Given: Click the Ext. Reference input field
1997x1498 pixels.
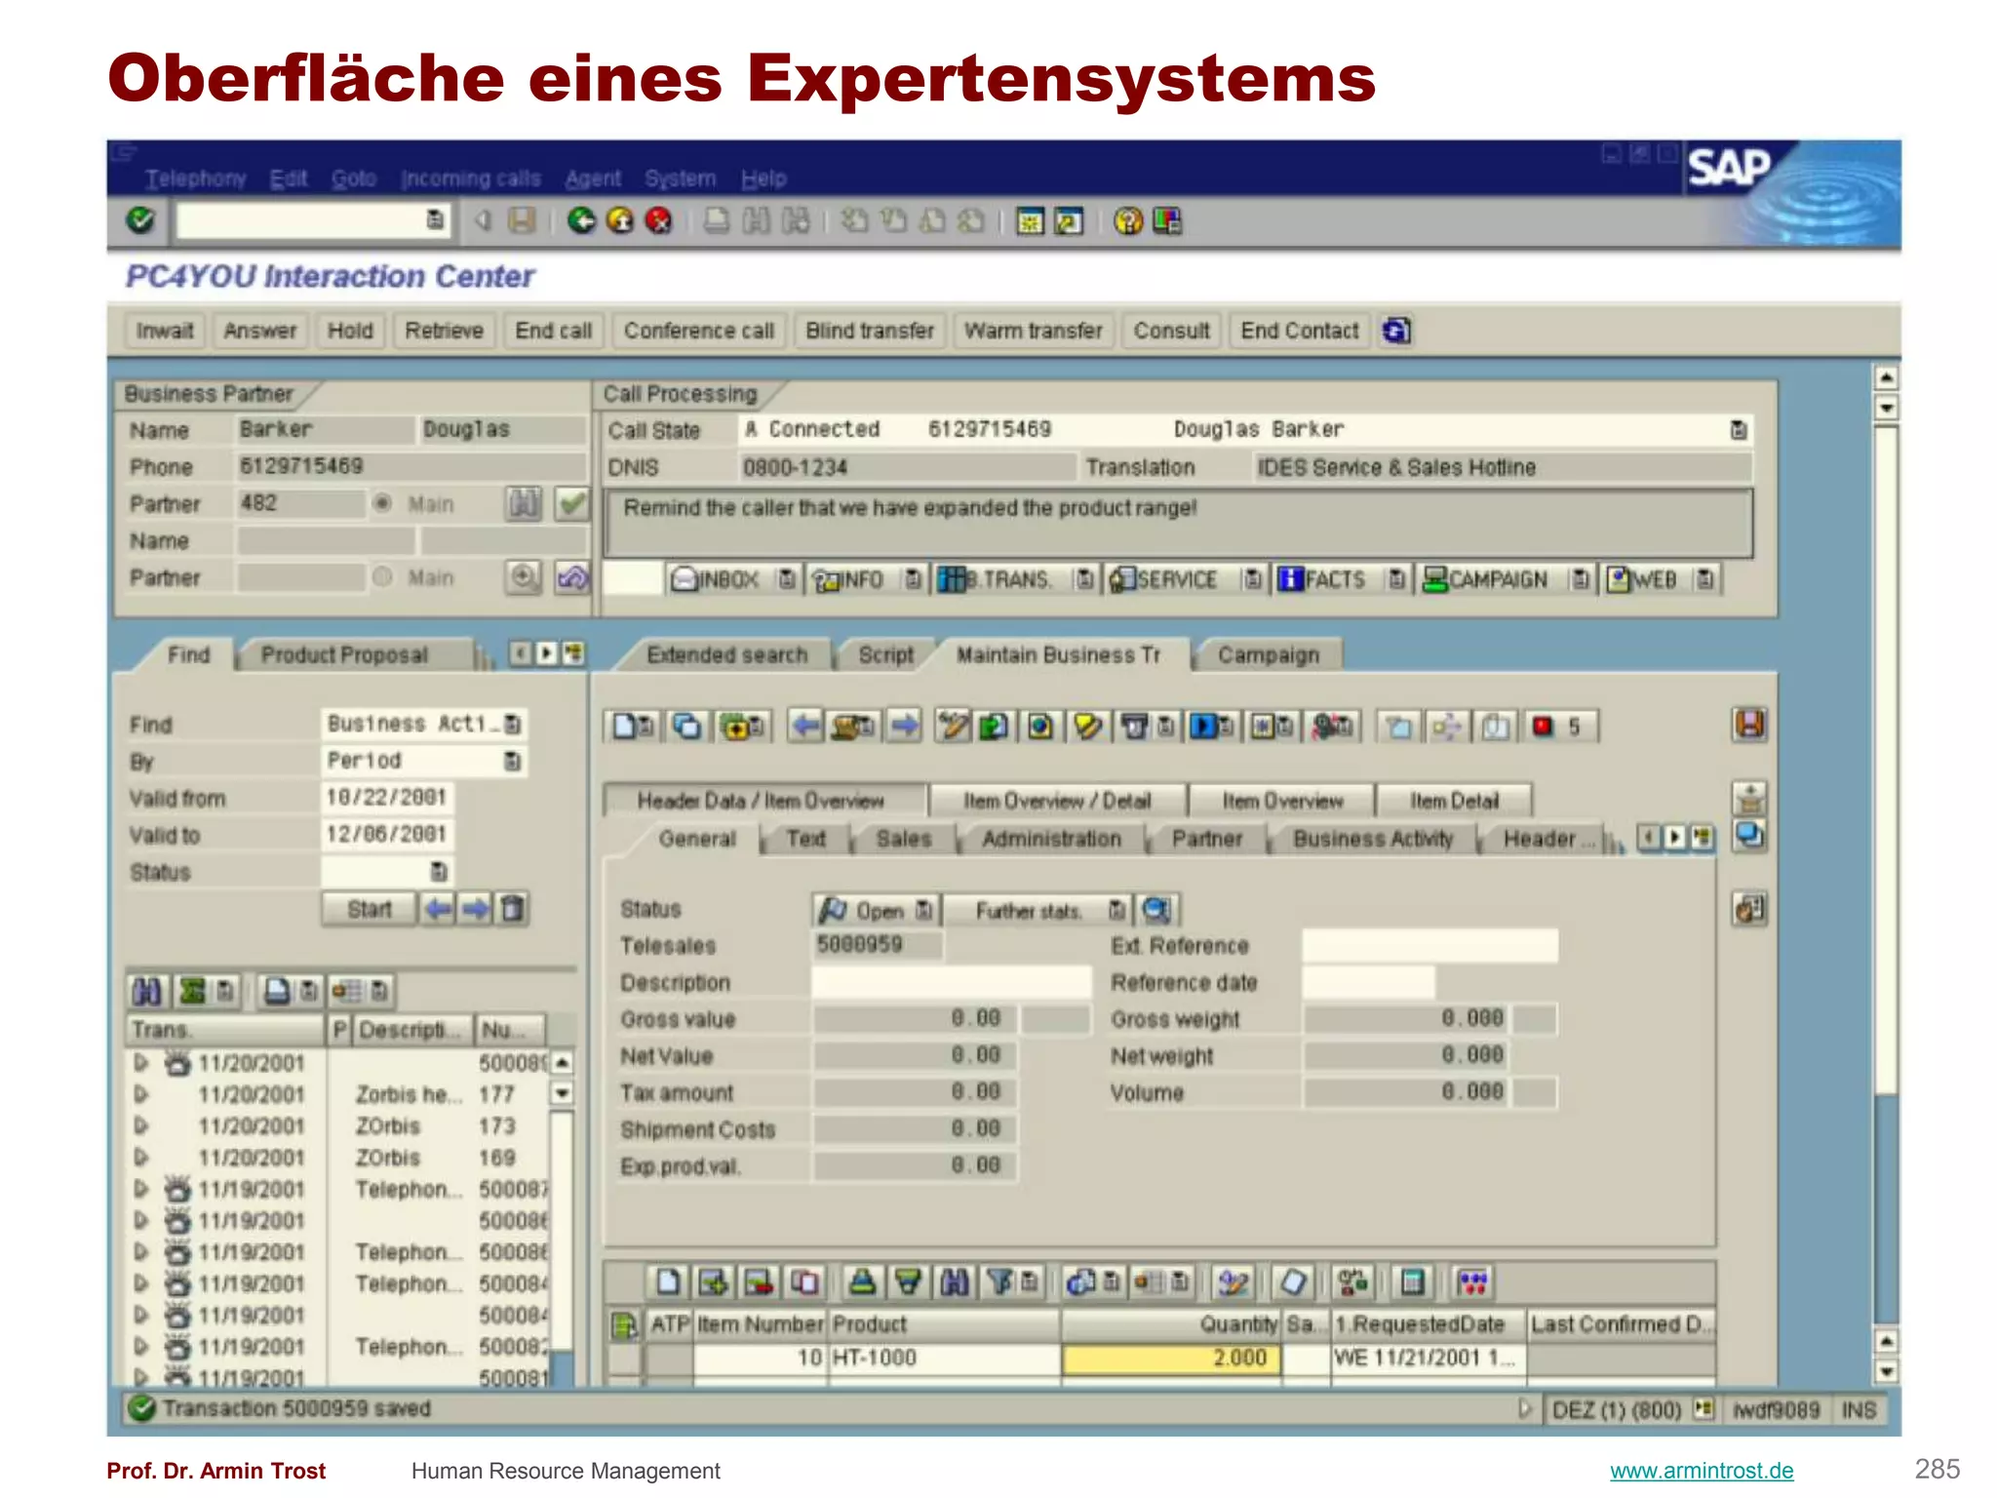Looking at the screenshot, I should pyautogui.click(x=1429, y=945).
